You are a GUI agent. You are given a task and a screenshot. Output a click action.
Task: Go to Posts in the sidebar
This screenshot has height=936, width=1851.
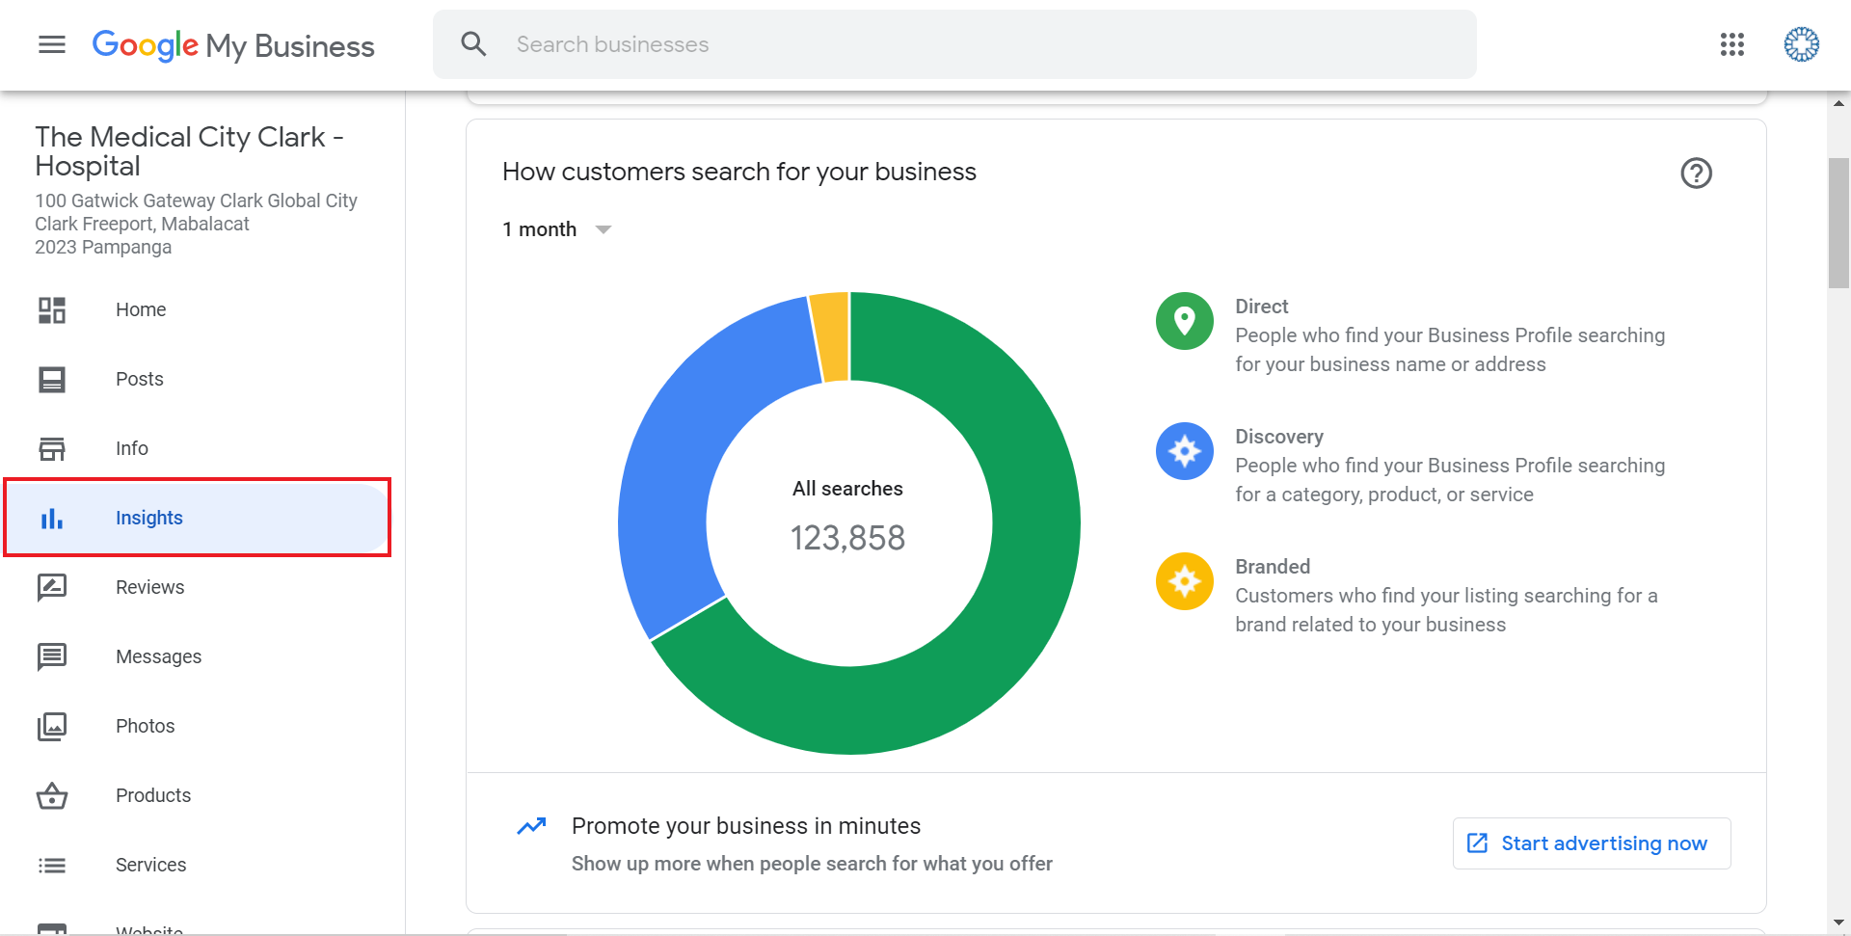[140, 379]
